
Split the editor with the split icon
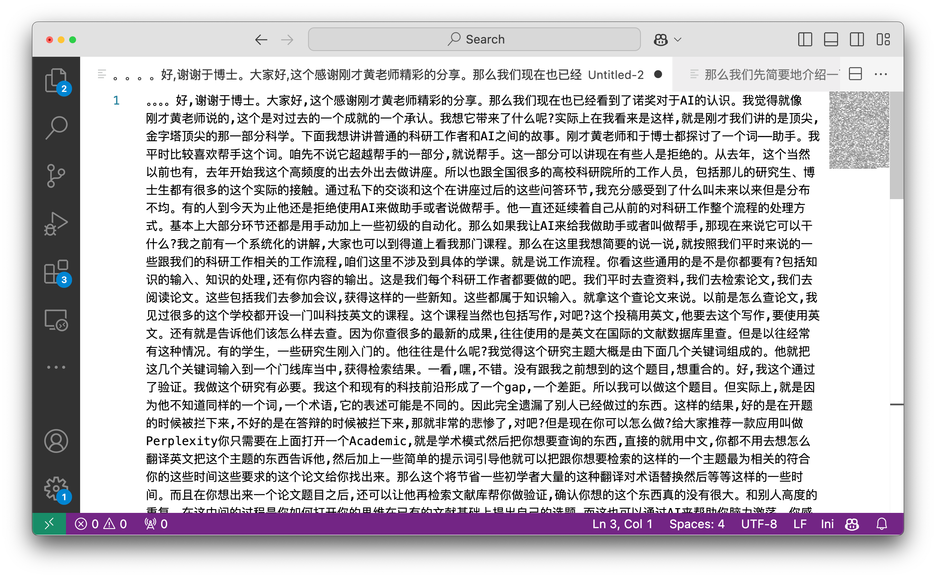coord(855,74)
